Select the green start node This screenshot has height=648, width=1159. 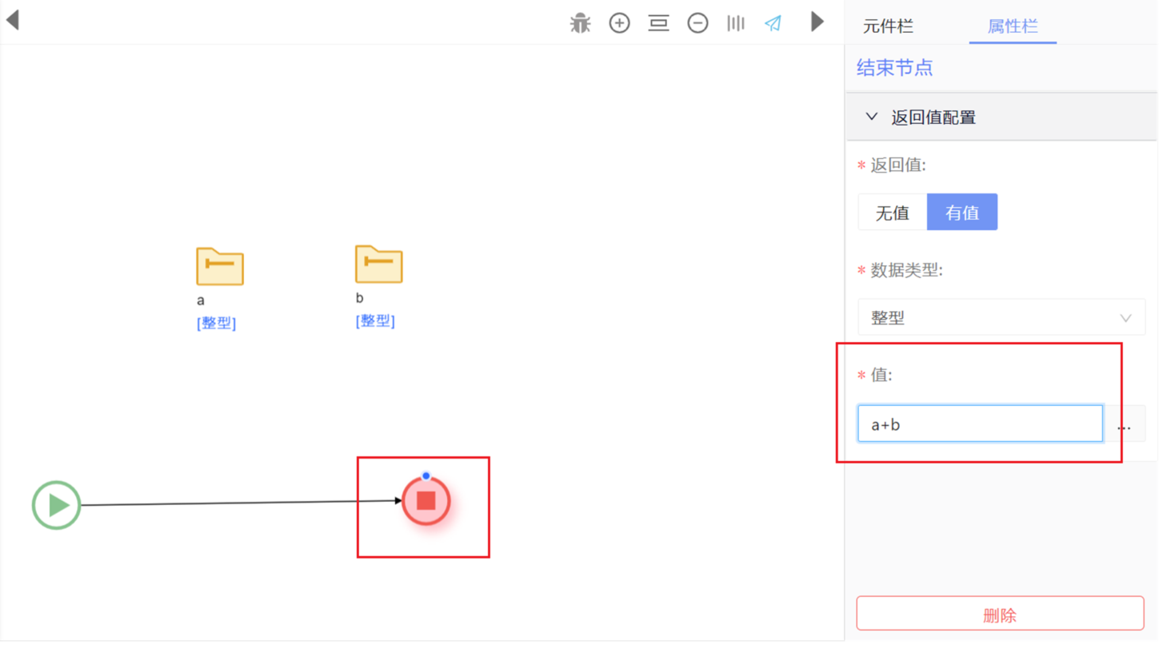point(56,505)
